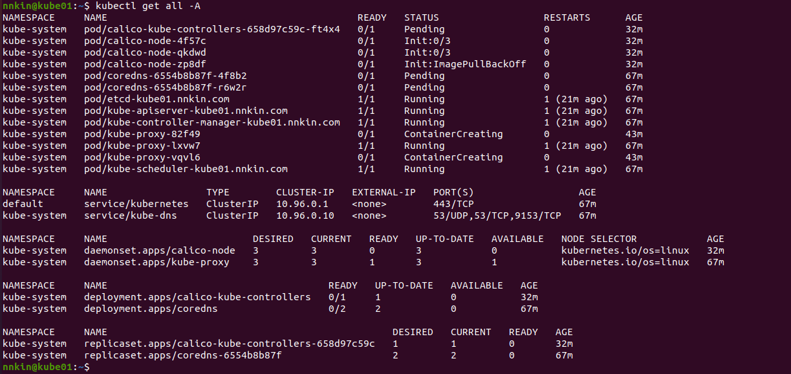Click the Init:ImagePullBackOff status text
Viewport: 791px width, 374px height.
tap(465, 64)
